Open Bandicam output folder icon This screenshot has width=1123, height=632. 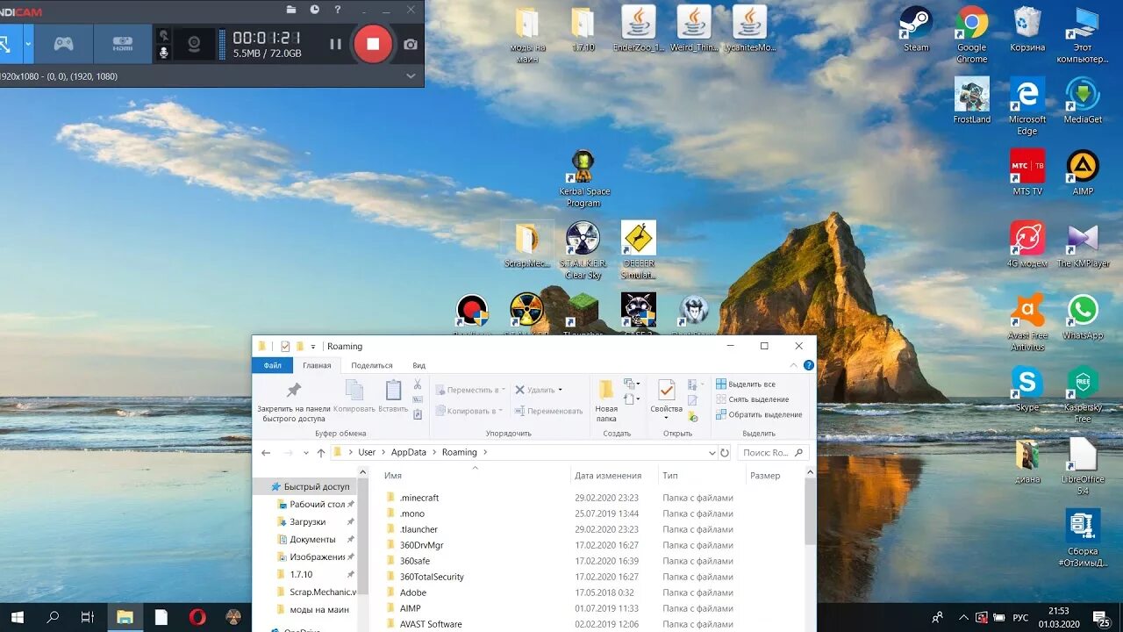pos(291,10)
